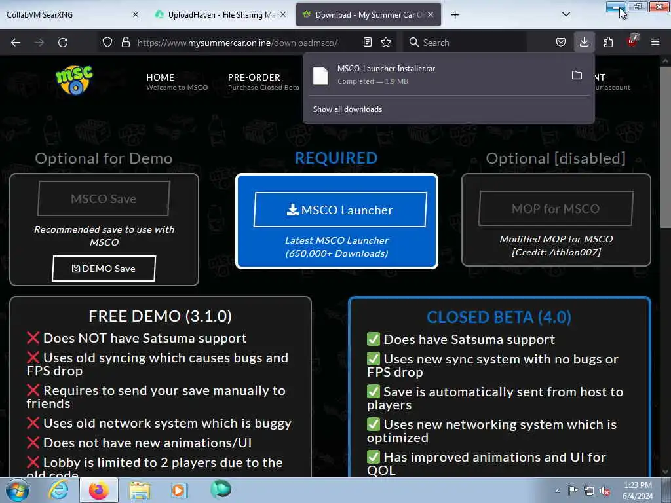This screenshot has width=671, height=503.
Task: Show MSCO-Launcher-Installer.rar in folder
Action: [577, 75]
